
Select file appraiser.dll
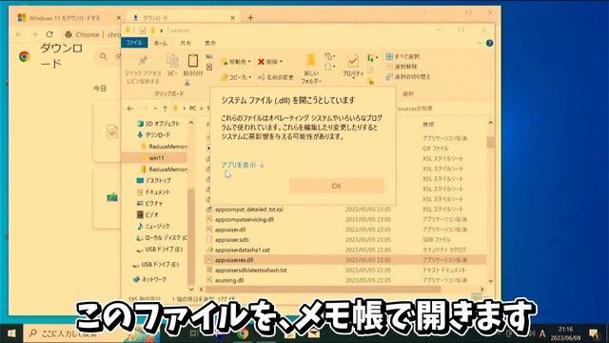tap(230, 230)
